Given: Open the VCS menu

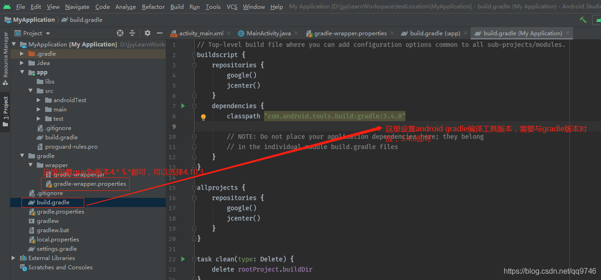Looking at the screenshot, I should [232, 7].
